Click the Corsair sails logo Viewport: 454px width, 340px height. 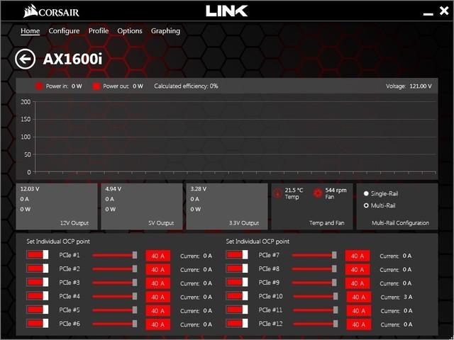(31, 11)
